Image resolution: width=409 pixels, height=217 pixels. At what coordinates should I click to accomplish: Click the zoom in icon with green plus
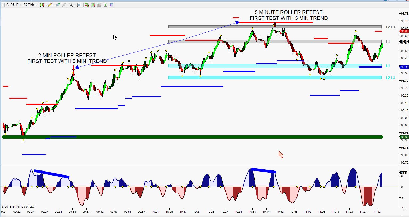pos(58,5)
